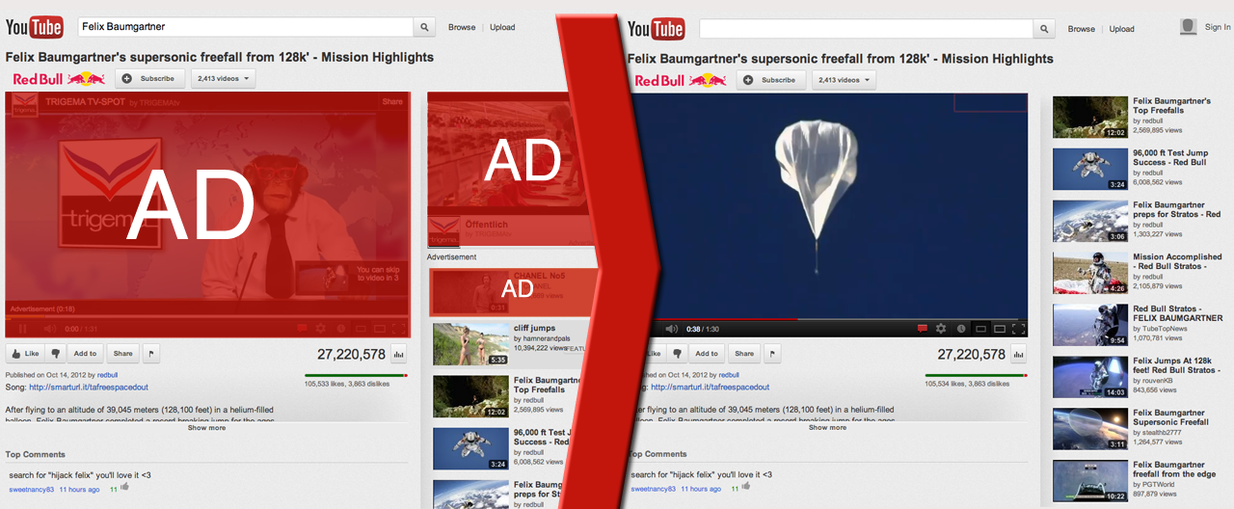The height and width of the screenshot is (509, 1234).
Task: Click Watch Later clock in balloon video player
Action: (x=961, y=329)
